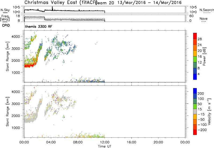Click the '16:00' time tick label

click(131, 142)
